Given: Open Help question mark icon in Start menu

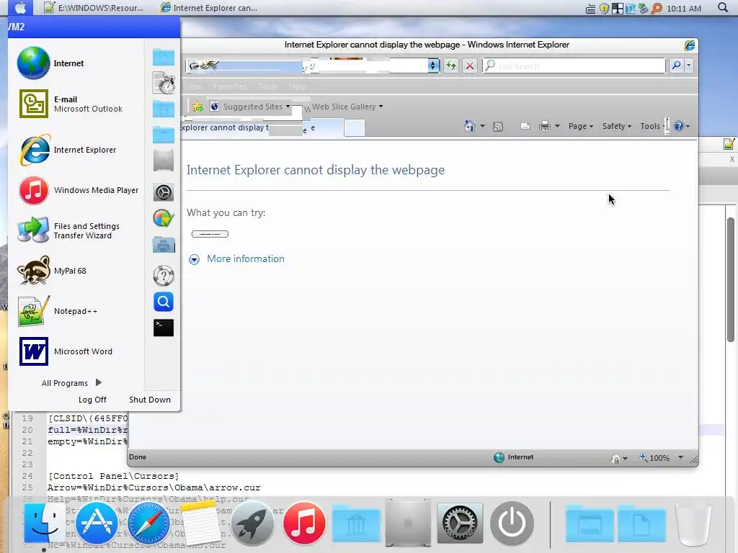Looking at the screenshot, I should (164, 276).
